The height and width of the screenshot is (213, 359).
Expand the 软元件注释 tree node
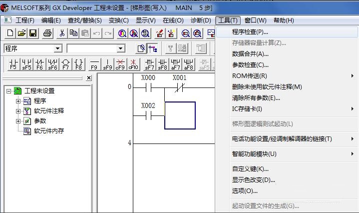tap(18, 111)
